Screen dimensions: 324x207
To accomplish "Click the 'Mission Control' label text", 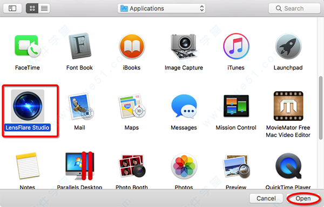I will 236,128.
